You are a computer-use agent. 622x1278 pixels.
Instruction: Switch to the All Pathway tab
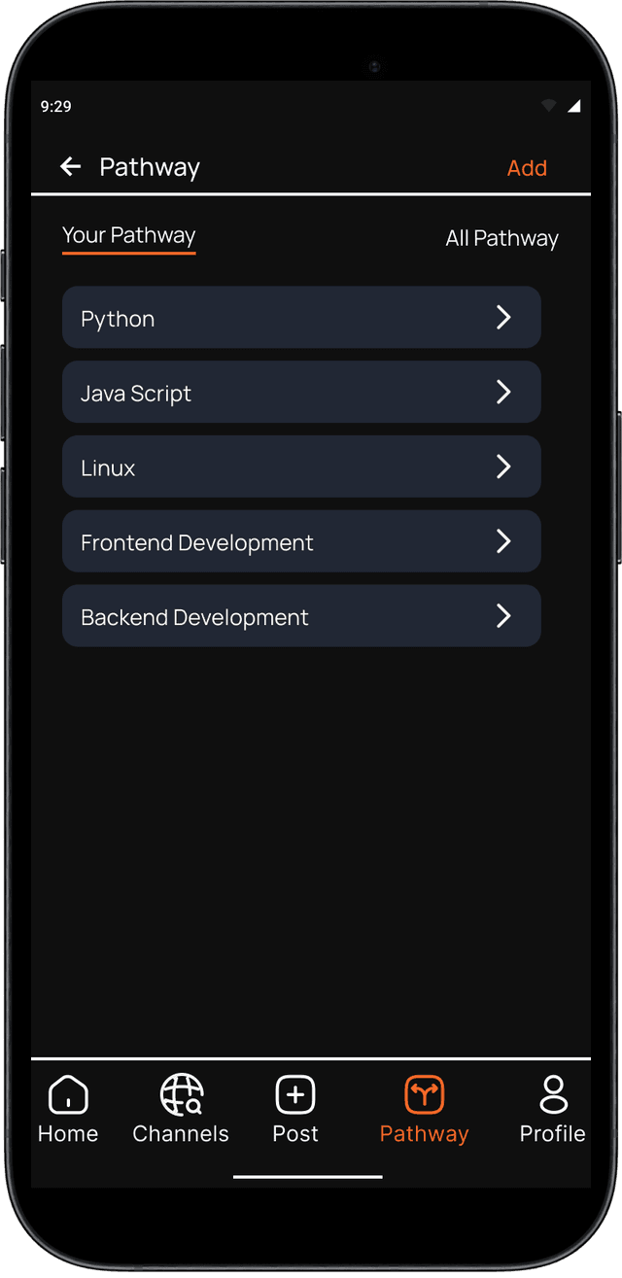pos(501,238)
